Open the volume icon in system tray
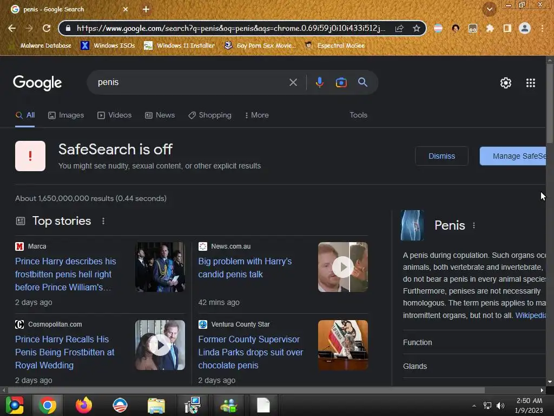This screenshot has width=554, height=416. pyautogui.click(x=500, y=406)
